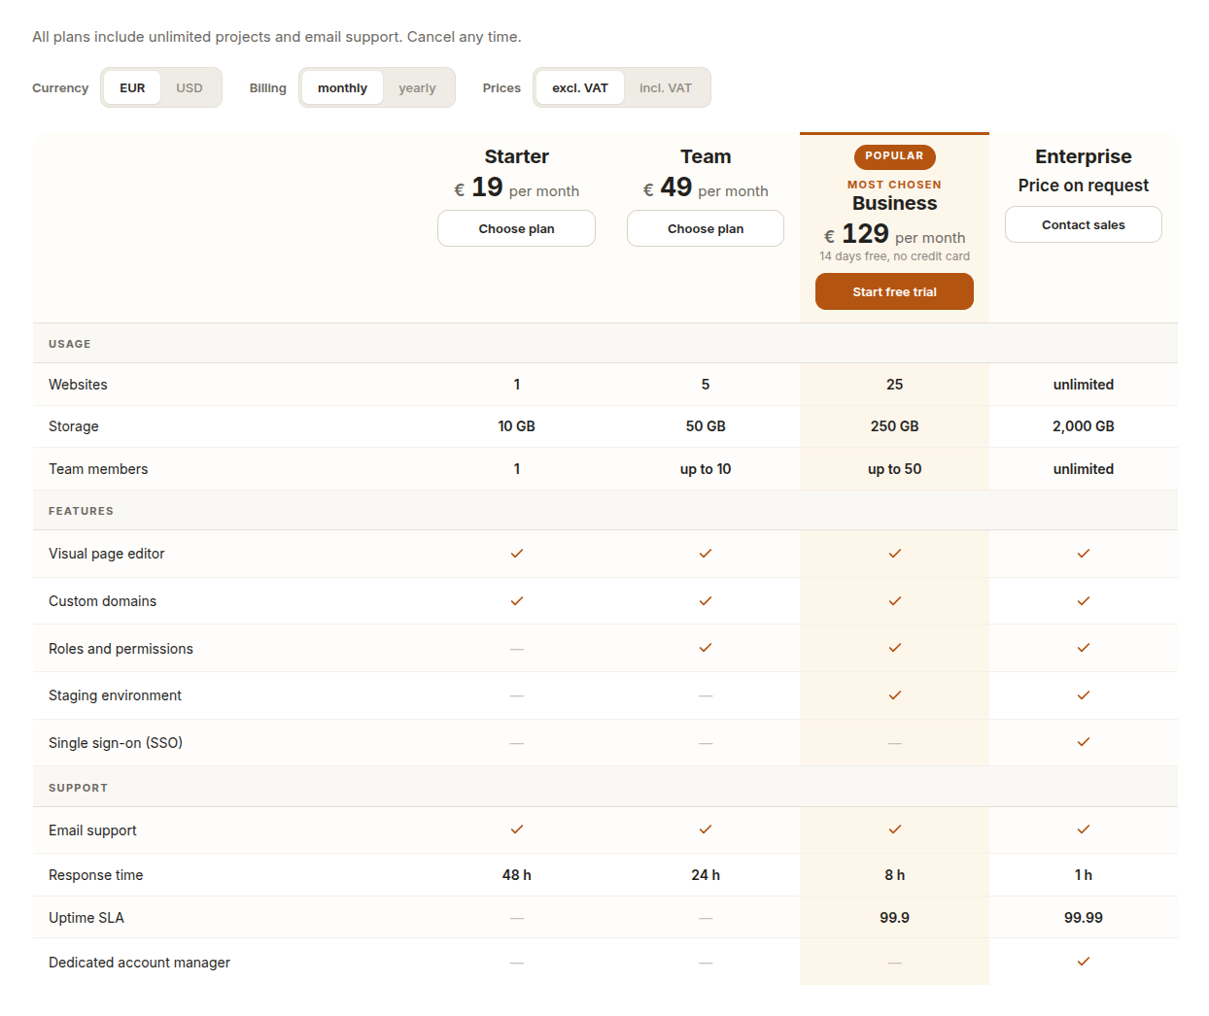Click Custom domains checkmark in Business column
Viewport: 1209px width, 1016px height.
895,601
